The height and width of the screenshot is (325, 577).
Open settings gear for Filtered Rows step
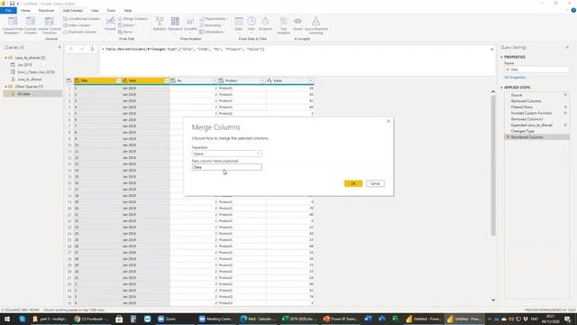(565, 107)
